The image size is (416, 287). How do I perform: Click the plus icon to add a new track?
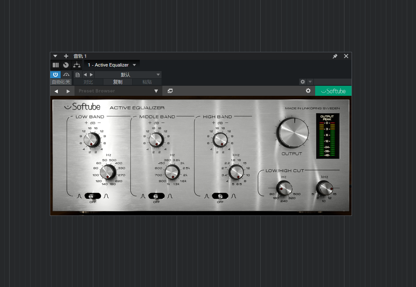click(x=65, y=56)
